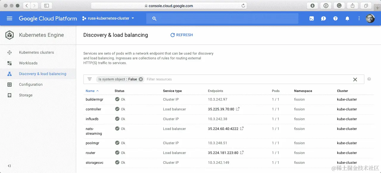
Task: Open the three-dot utilities menu
Action: (359, 18)
